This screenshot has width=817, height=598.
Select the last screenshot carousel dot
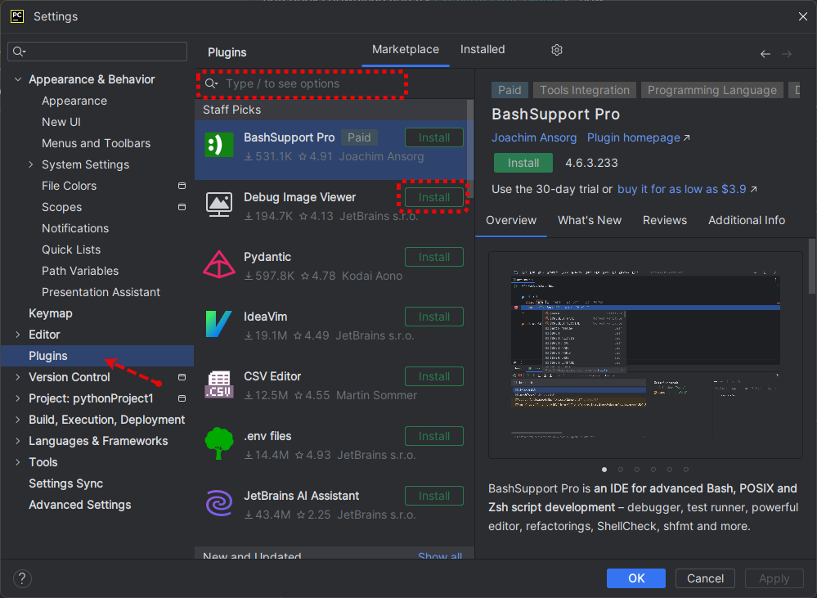686,470
